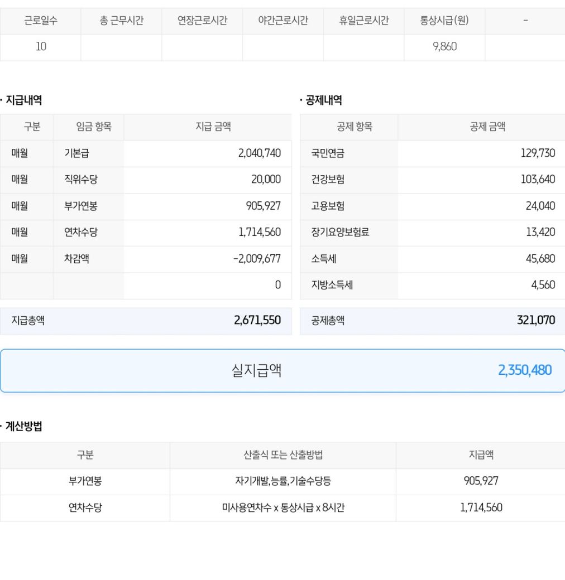Select the 장기요양보험료 amount 13,420

(540, 232)
